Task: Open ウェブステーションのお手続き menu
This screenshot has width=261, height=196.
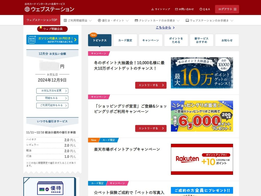Action: click(210, 20)
